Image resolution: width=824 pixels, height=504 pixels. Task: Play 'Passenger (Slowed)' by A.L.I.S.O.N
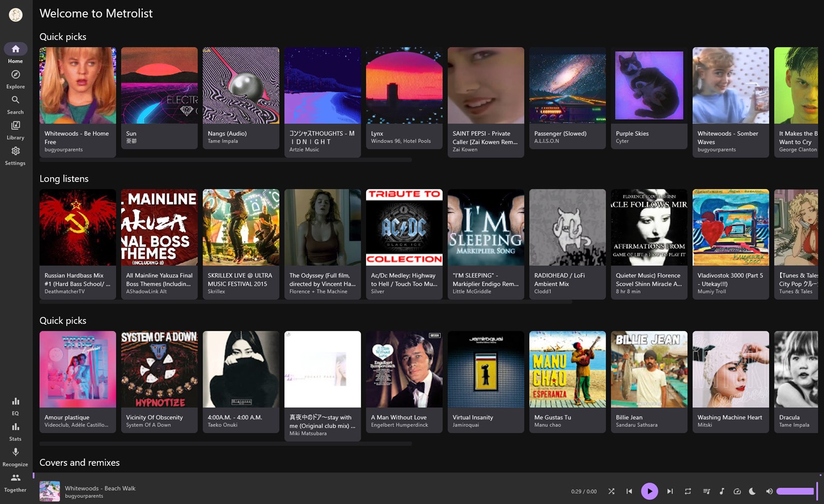click(x=568, y=98)
